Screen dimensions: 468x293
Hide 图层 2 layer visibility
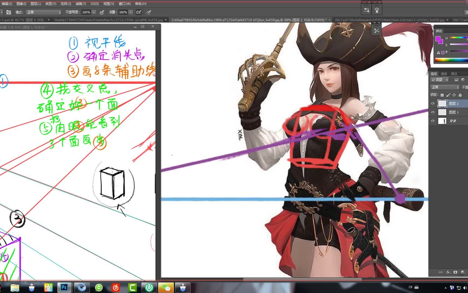coord(433,104)
